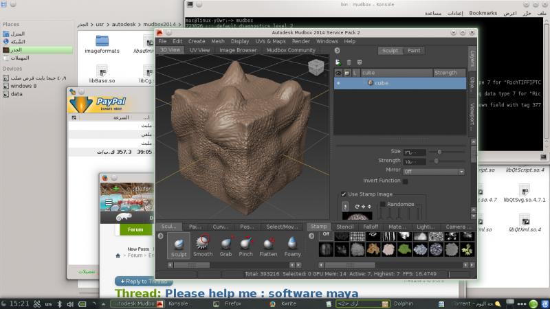Select the Foamy brush tool
The image size is (550, 309).
[293, 246]
